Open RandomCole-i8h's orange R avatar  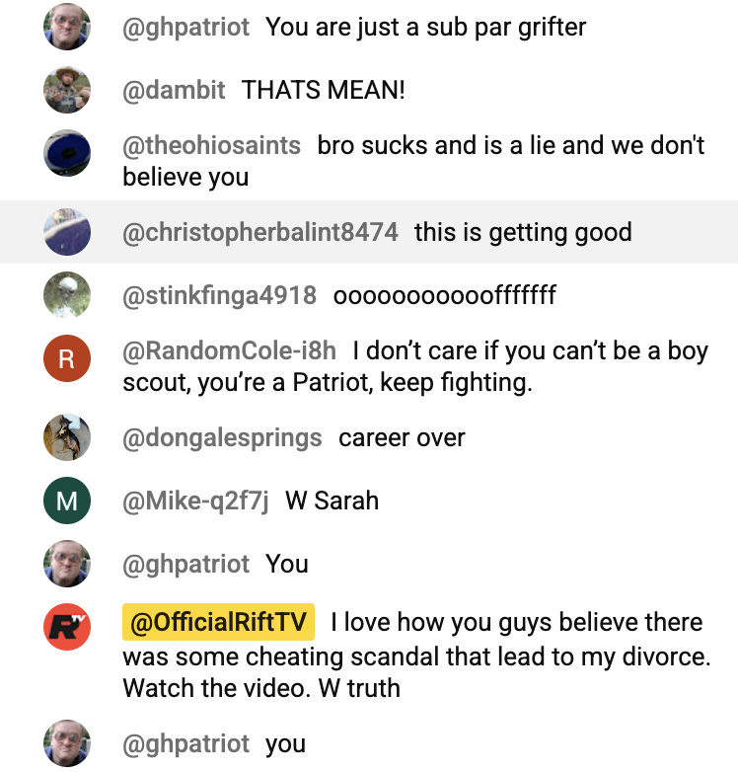point(67,358)
